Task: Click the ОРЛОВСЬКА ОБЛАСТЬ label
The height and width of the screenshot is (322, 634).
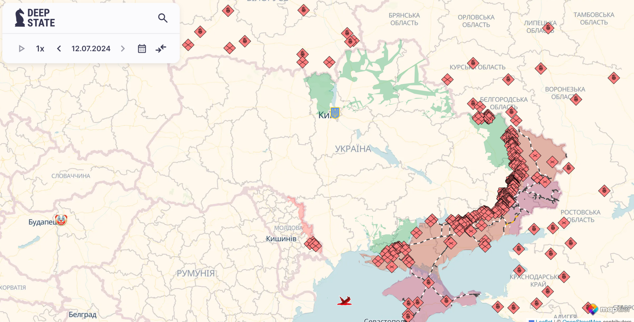Action: pos(476,21)
